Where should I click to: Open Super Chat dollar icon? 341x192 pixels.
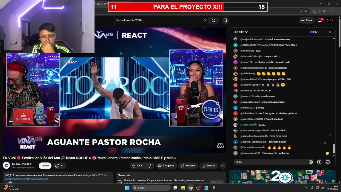pos(319,162)
